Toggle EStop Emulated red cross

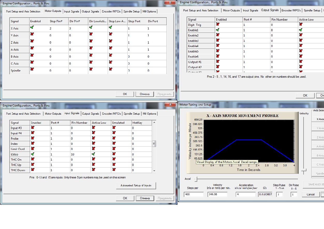[x=114, y=154]
